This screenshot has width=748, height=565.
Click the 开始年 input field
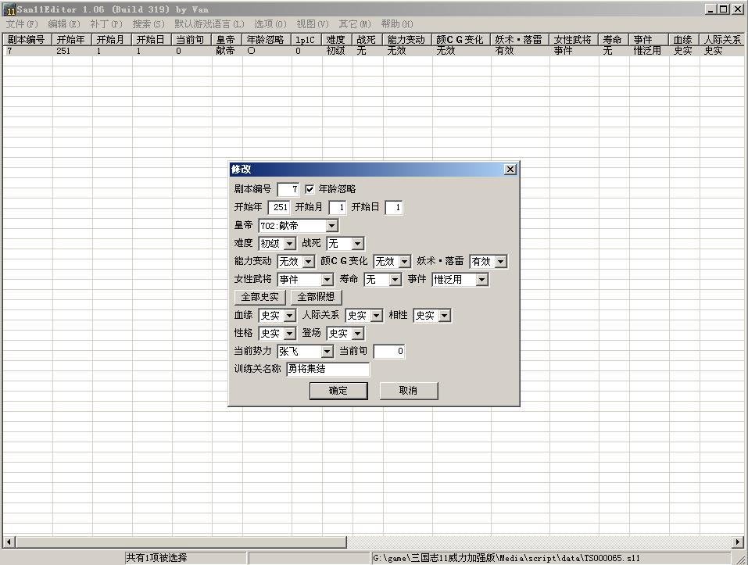(x=279, y=208)
